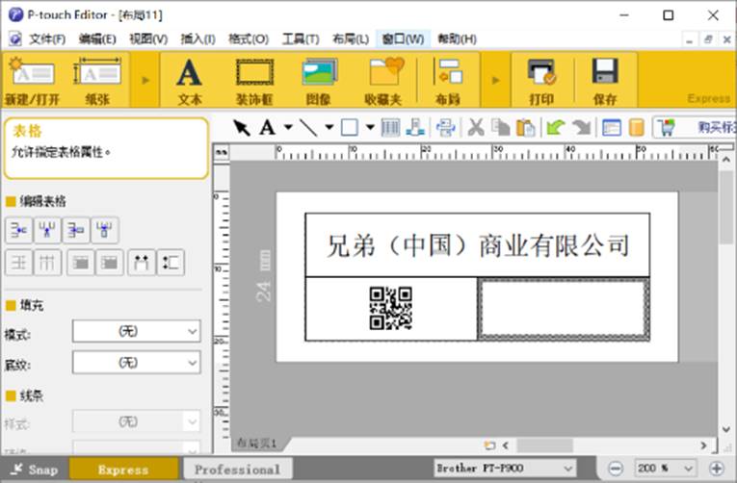The width and height of the screenshot is (737, 483).
Task: Click the 保存 save floppy icon
Action: (x=604, y=81)
